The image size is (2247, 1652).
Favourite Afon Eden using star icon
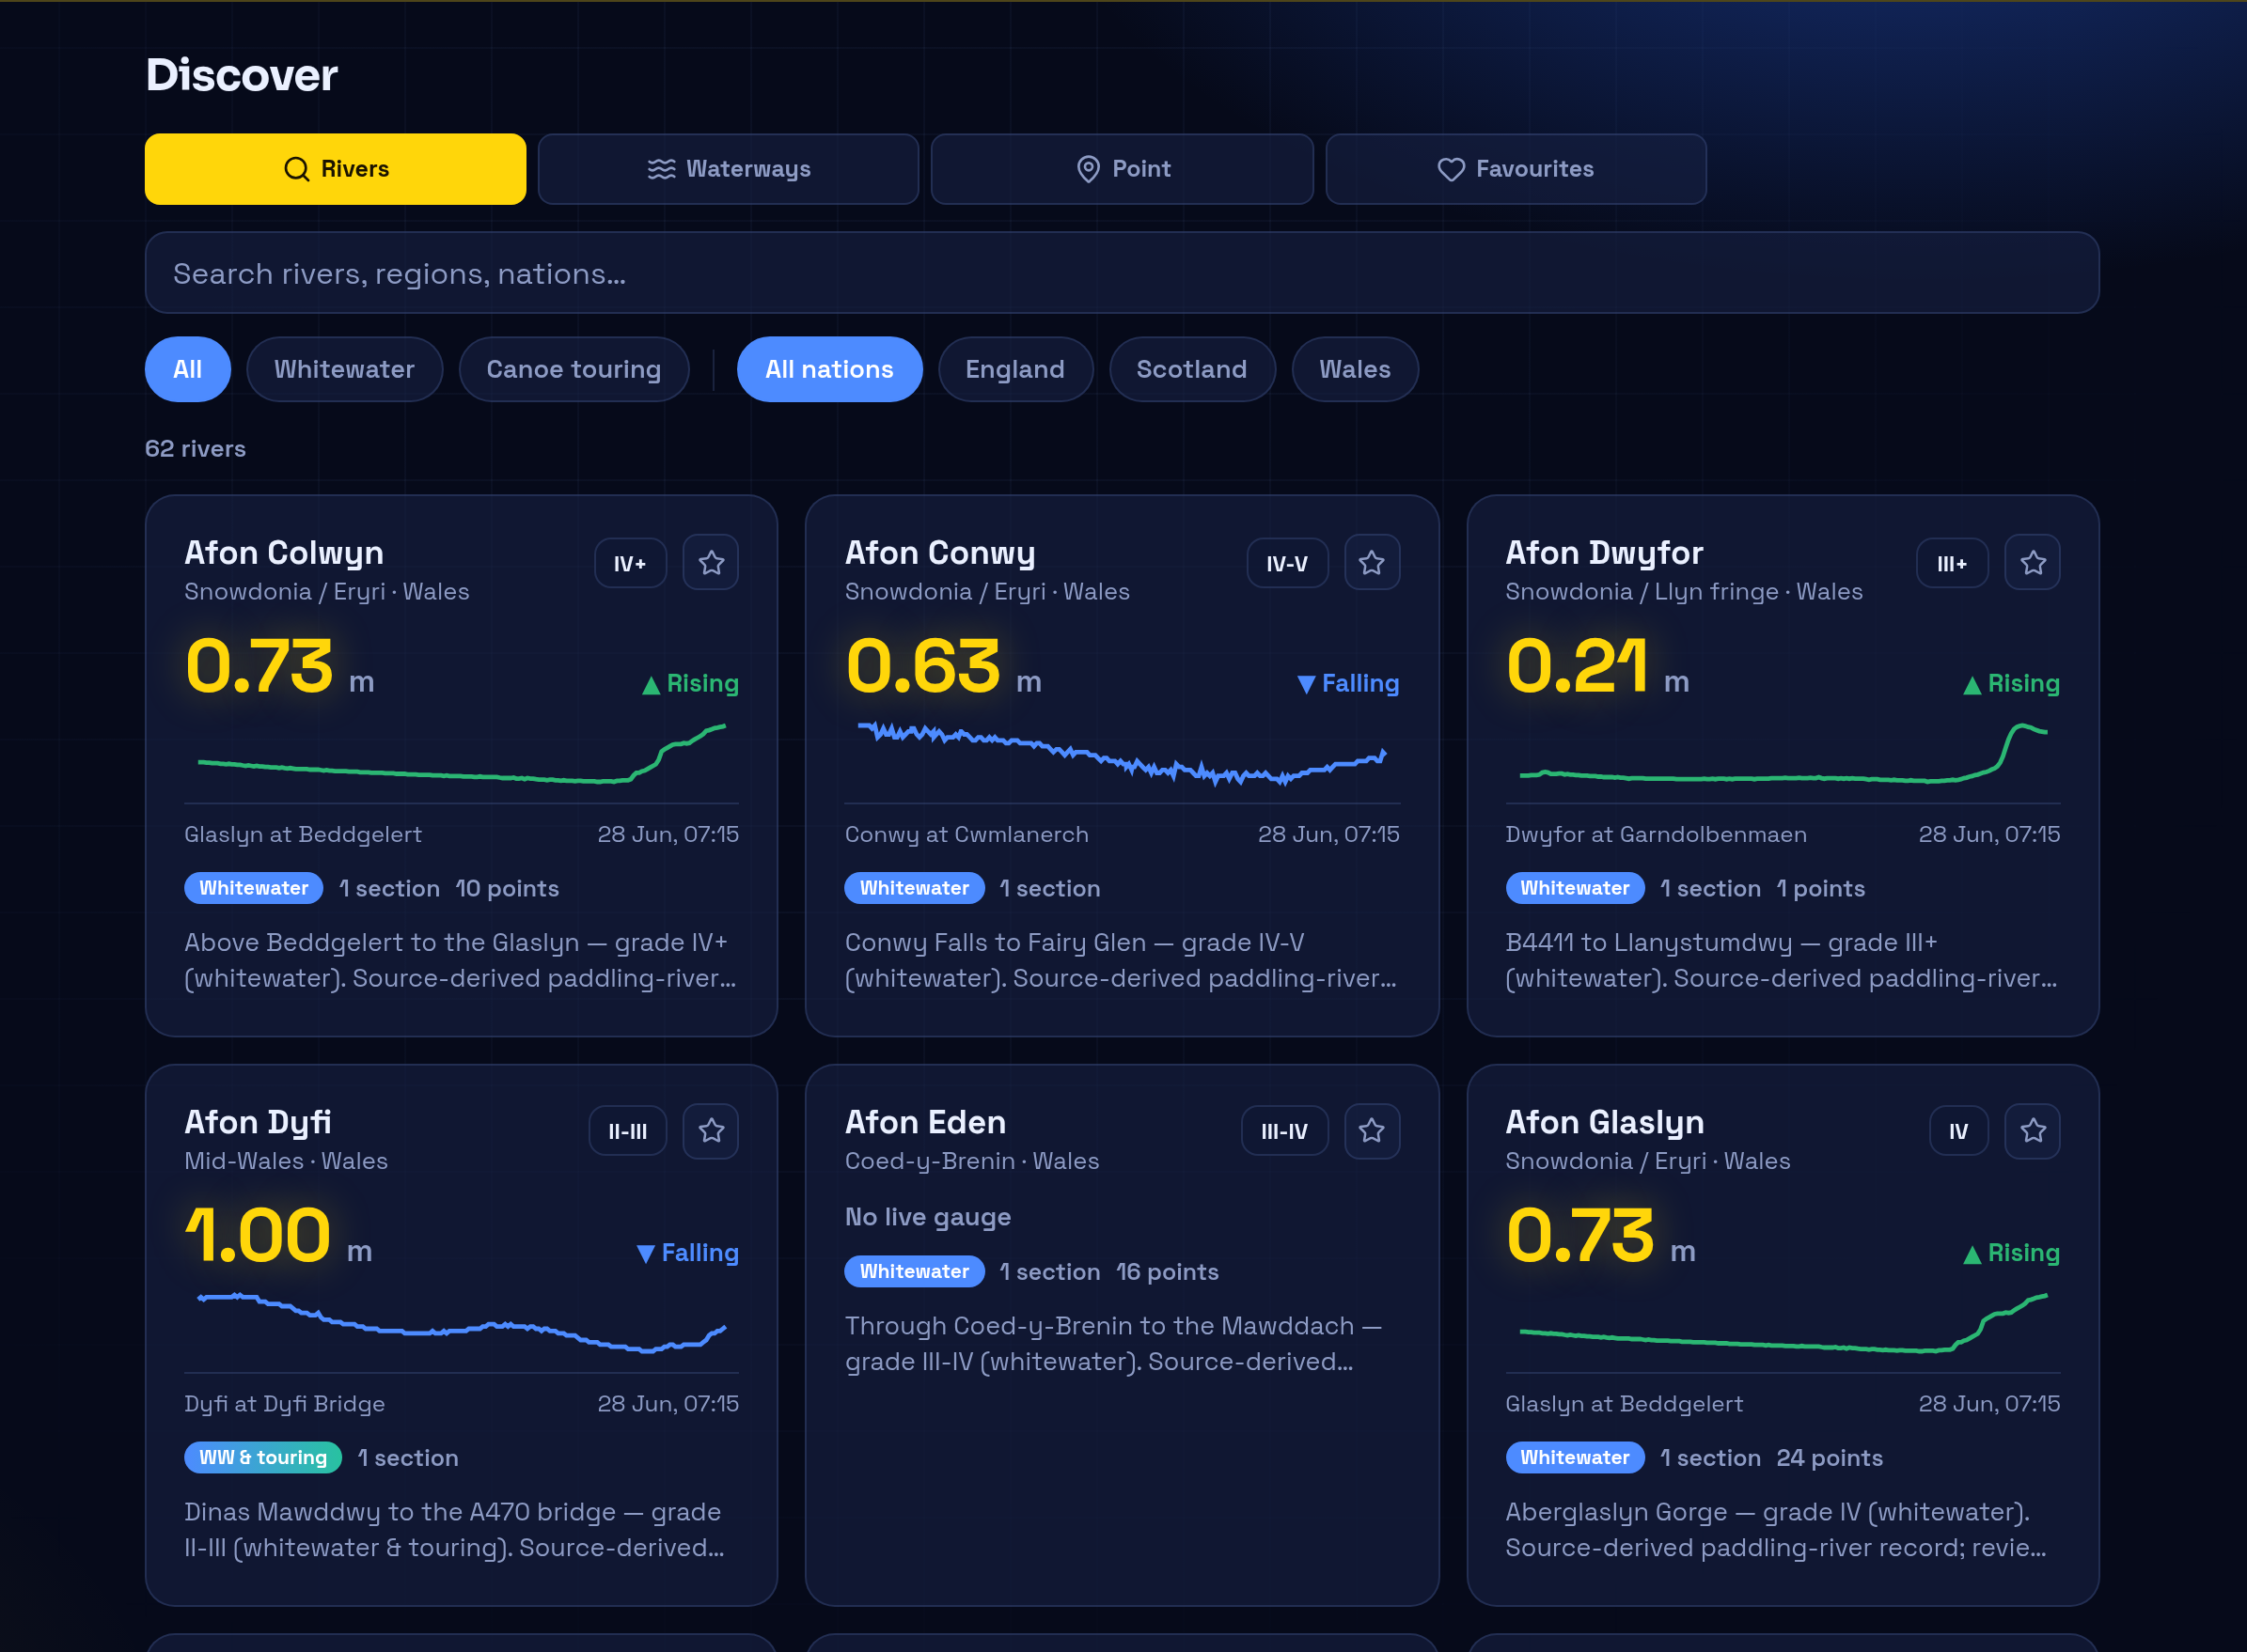pyautogui.click(x=1372, y=1131)
